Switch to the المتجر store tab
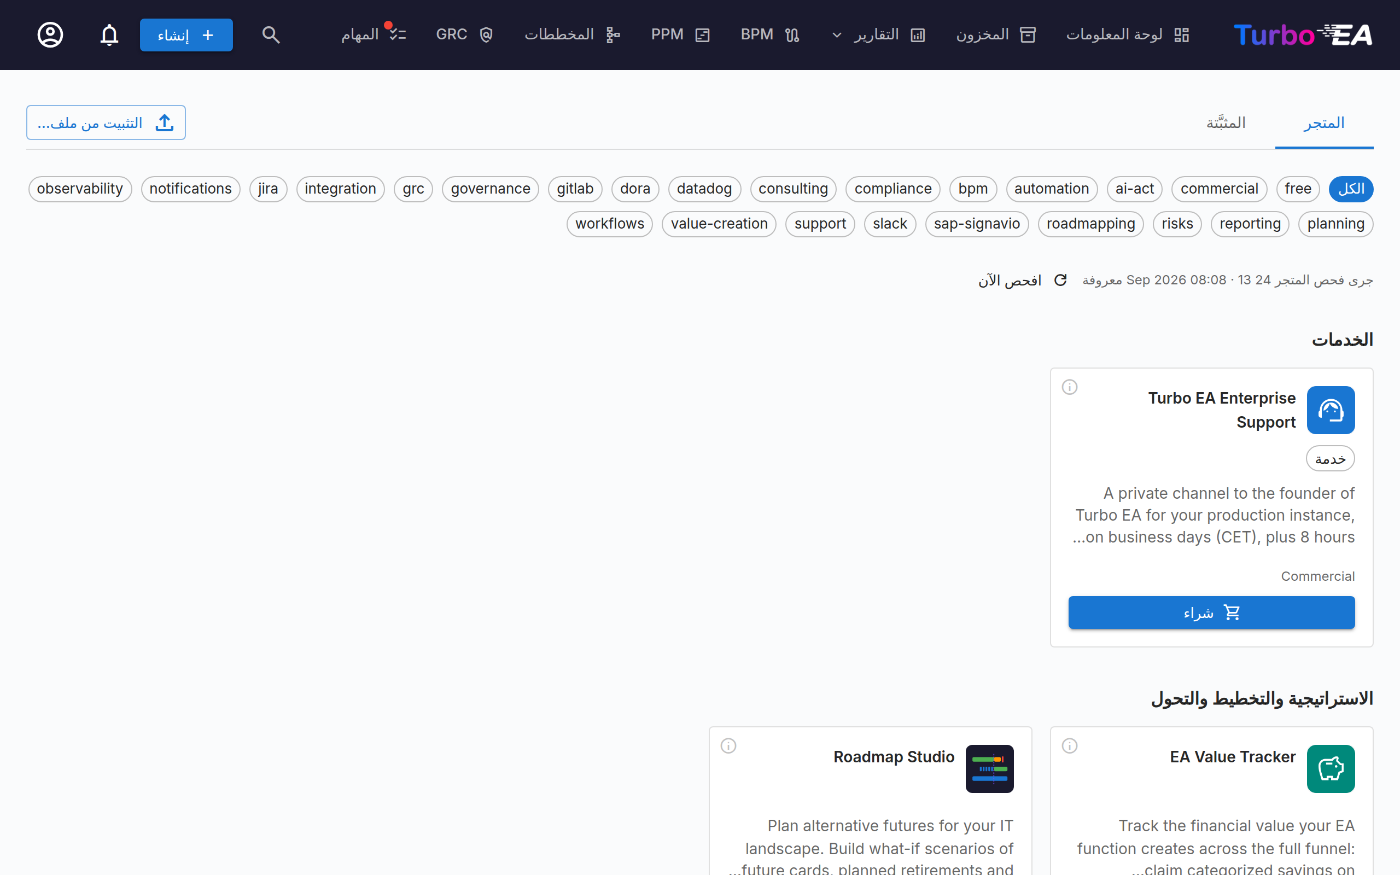Screen dimensions: 1400x875 (x=1323, y=123)
